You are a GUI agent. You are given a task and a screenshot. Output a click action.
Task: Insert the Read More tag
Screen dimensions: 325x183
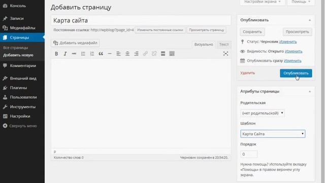coord(163,54)
